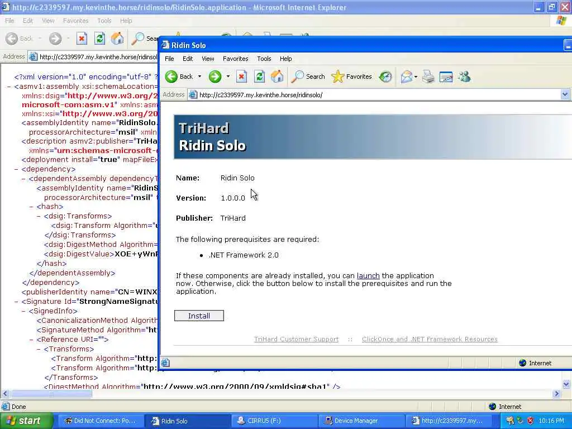
Task: Open Tools menu in background IE window
Action: click(104, 21)
